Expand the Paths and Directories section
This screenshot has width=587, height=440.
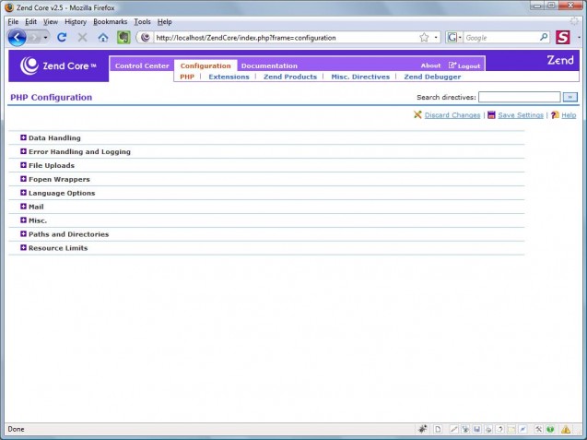[23, 234]
